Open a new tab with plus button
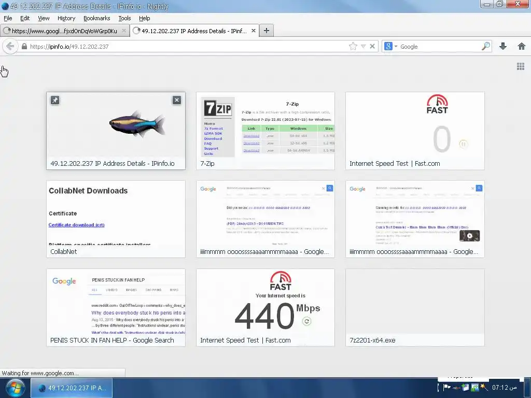Viewport: 531px width, 398px height. [267, 31]
